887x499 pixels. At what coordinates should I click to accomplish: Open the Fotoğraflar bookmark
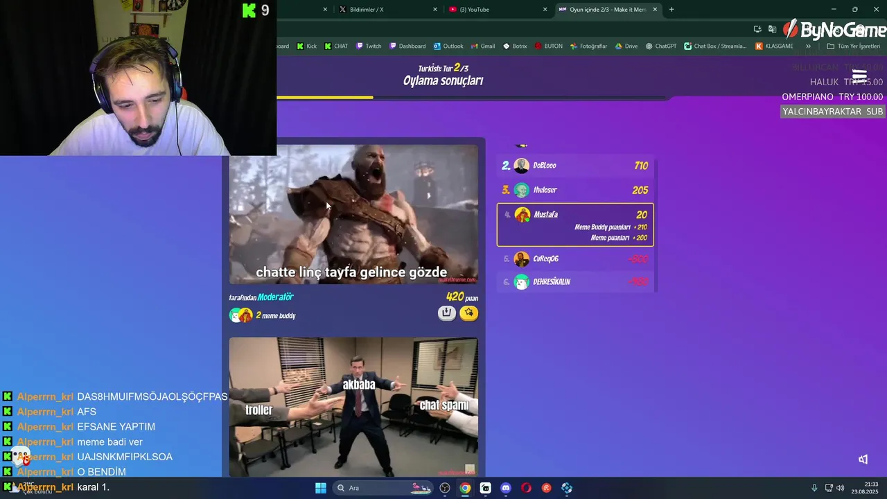[588, 46]
